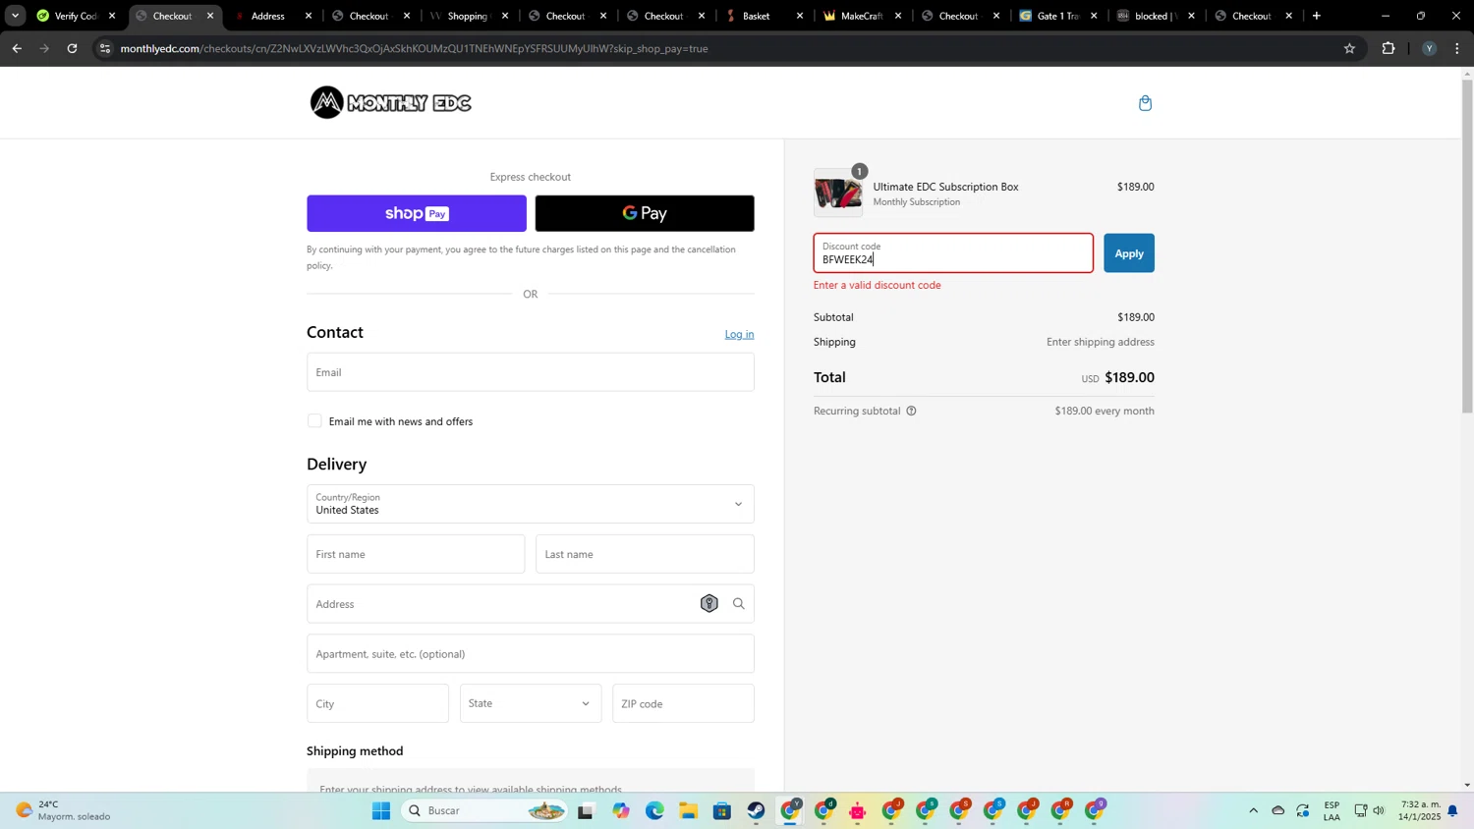
Task: Open the volume control icon
Action: tap(1379, 810)
